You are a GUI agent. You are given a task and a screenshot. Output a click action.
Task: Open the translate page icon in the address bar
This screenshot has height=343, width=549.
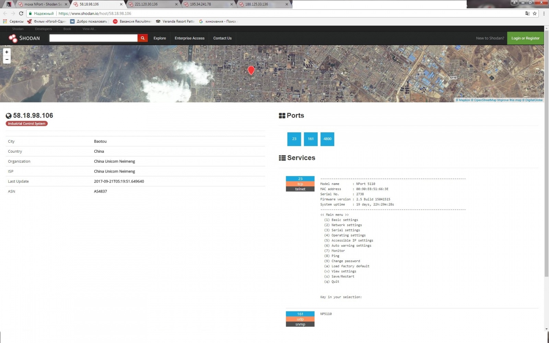527,13
